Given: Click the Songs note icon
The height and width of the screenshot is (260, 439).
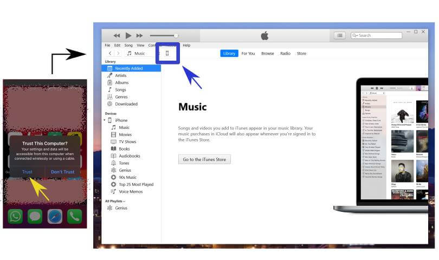Looking at the screenshot, I should pyautogui.click(x=109, y=89).
